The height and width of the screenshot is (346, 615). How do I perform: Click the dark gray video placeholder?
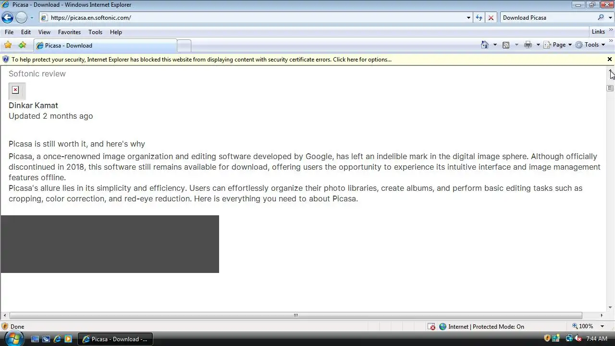click(110, 244)
